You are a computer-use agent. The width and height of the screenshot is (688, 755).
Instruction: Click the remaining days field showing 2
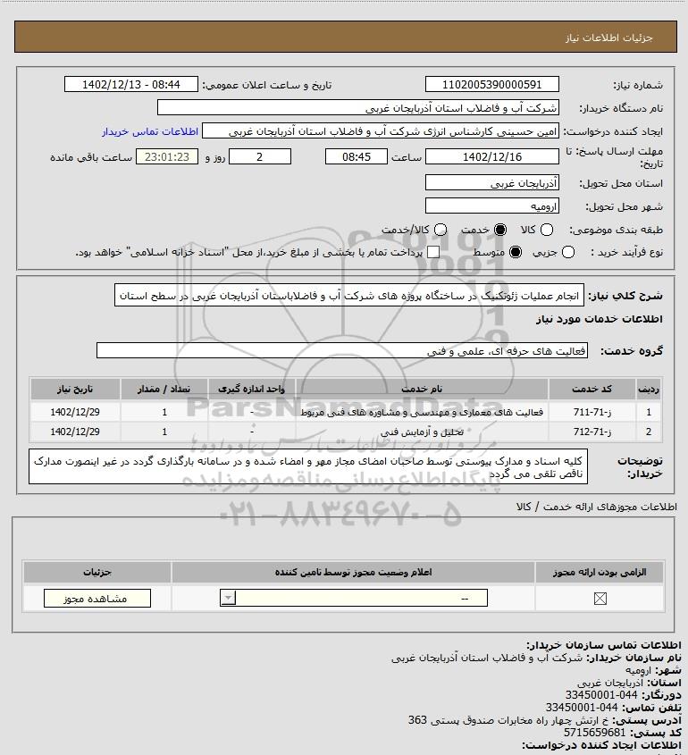coord(259,156)
